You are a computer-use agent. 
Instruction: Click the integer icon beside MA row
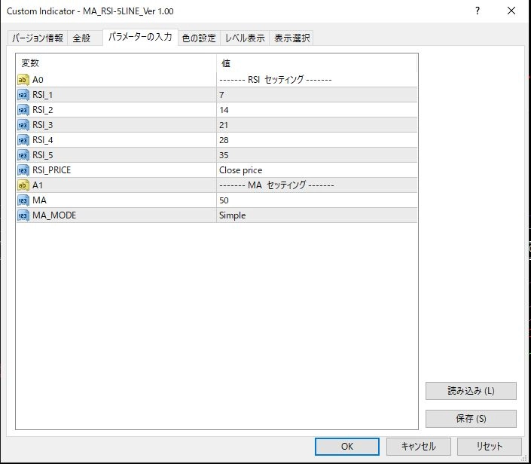click(x=23, y=200)
